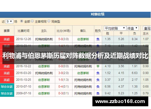Open home team 伯恩茅斯 in 2009-07-18 row
Image resolution: width=151 pixels, height=109 pixels.
tap(44, 93)
